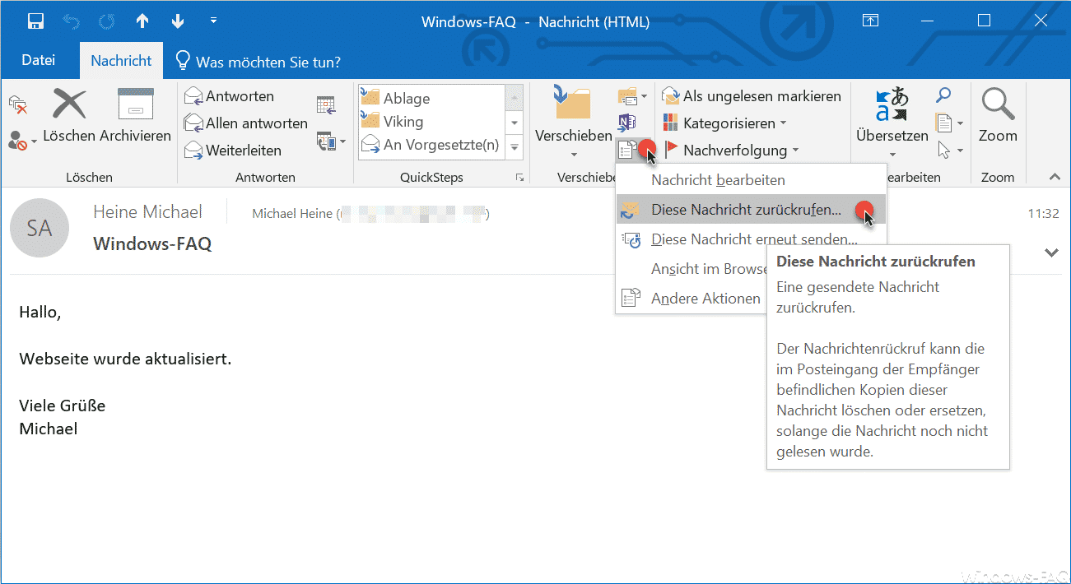Open the More reply actions dropdown
Screen dimensions: 1071x584
click(331, 141)
